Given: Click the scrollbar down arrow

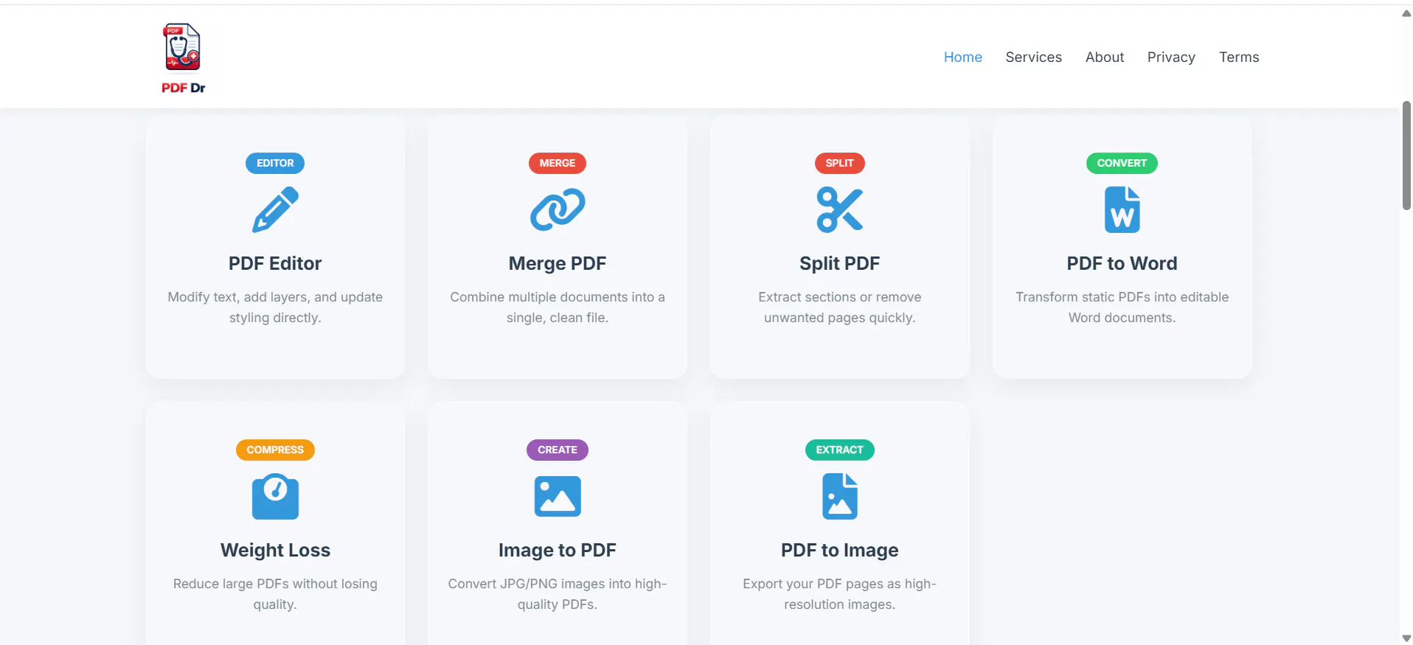Looking at the screenshot, I should [x=1406, y=638].
